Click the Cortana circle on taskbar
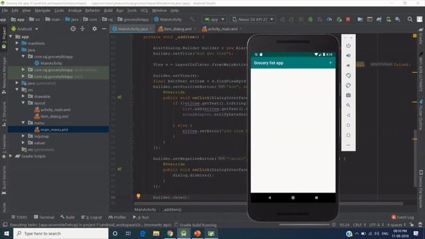 click(115, 233)
